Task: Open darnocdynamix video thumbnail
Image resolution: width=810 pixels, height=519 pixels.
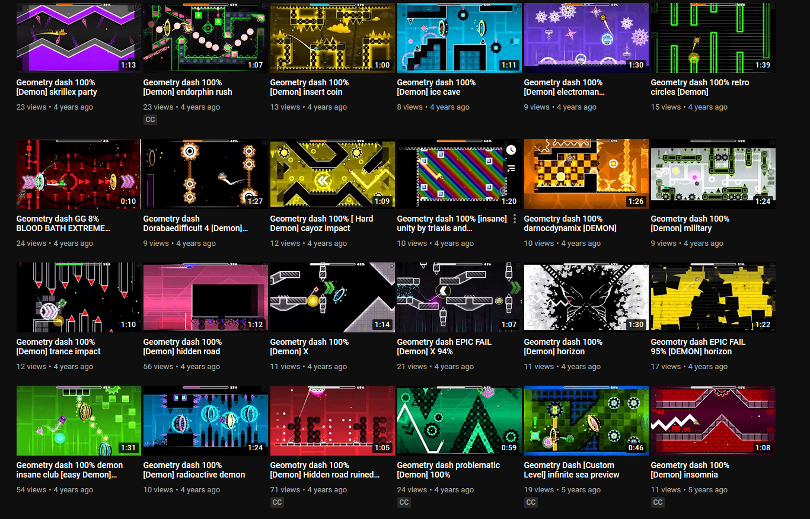Action: pyautogui.click(x=586, y=174)
